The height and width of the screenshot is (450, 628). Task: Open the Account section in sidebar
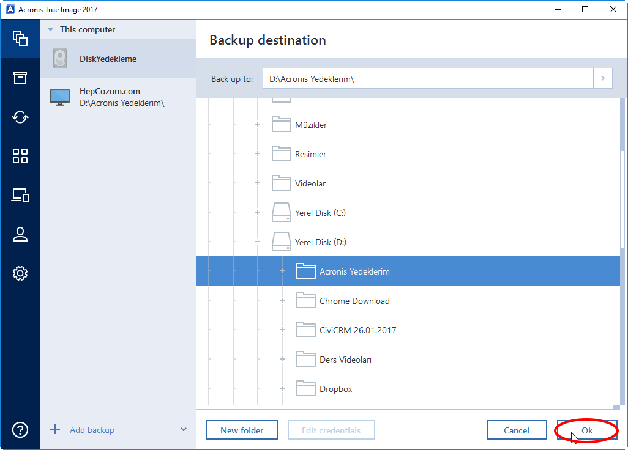(20, 234)
